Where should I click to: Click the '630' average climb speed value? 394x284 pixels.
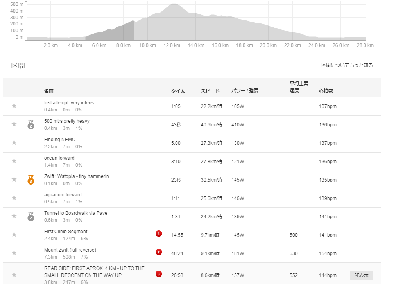(x=294, y=253)
